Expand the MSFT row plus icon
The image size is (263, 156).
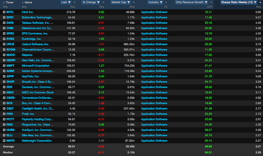[4, 65]
